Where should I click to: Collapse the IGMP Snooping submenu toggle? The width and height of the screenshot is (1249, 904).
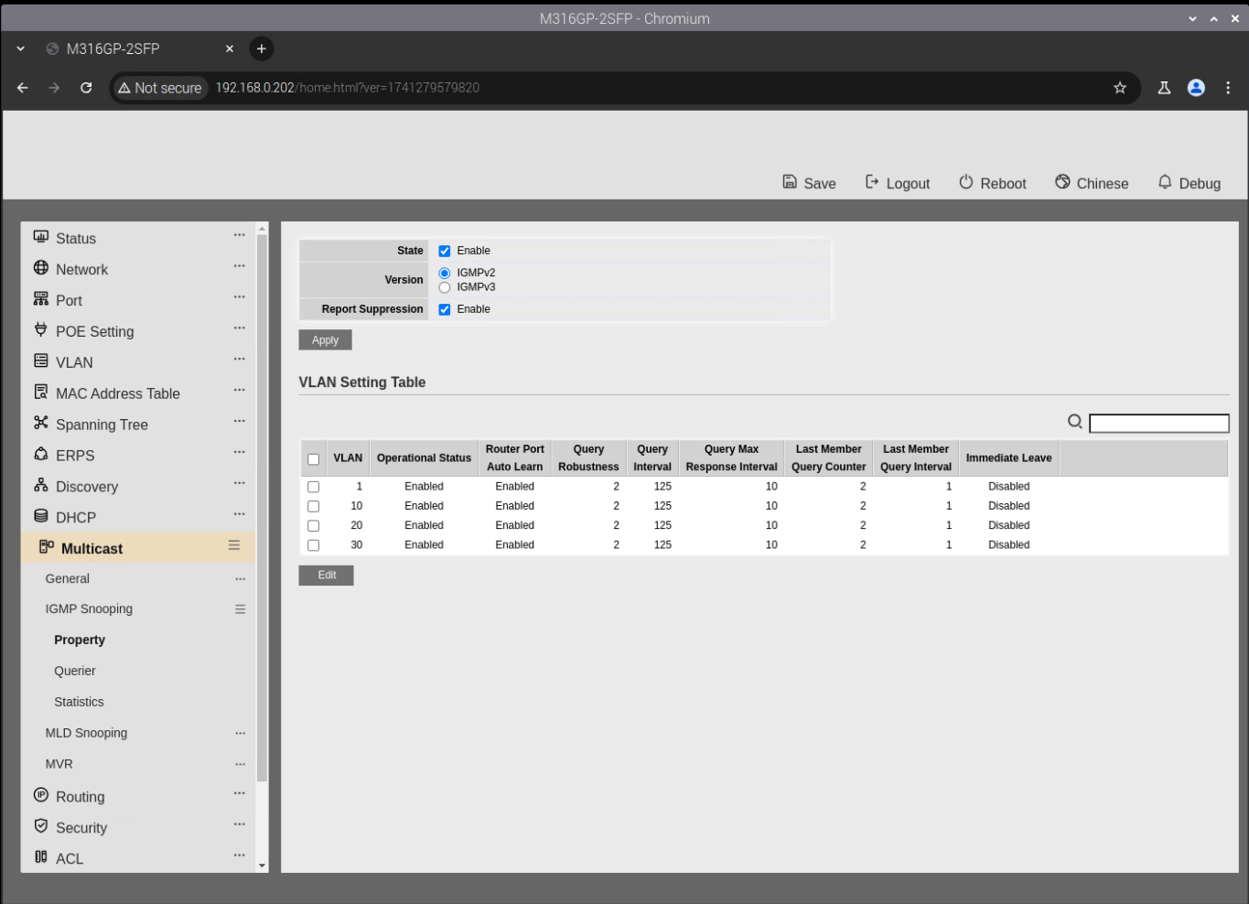click(240, 609)
